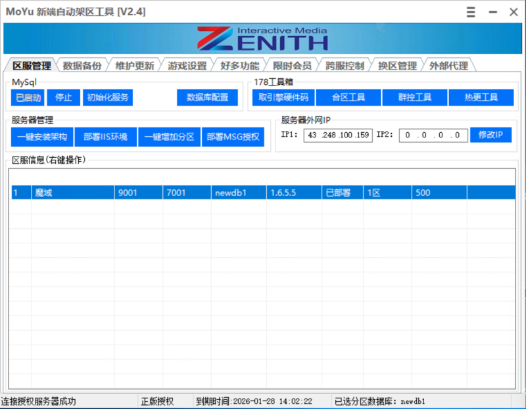This screenshot has width=526, height=409.
Task: Deploy IIS environment with 部署IIS环境
Action: 106,136
